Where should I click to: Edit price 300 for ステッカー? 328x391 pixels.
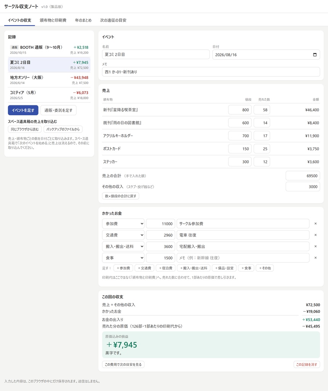tap(240, 162)
